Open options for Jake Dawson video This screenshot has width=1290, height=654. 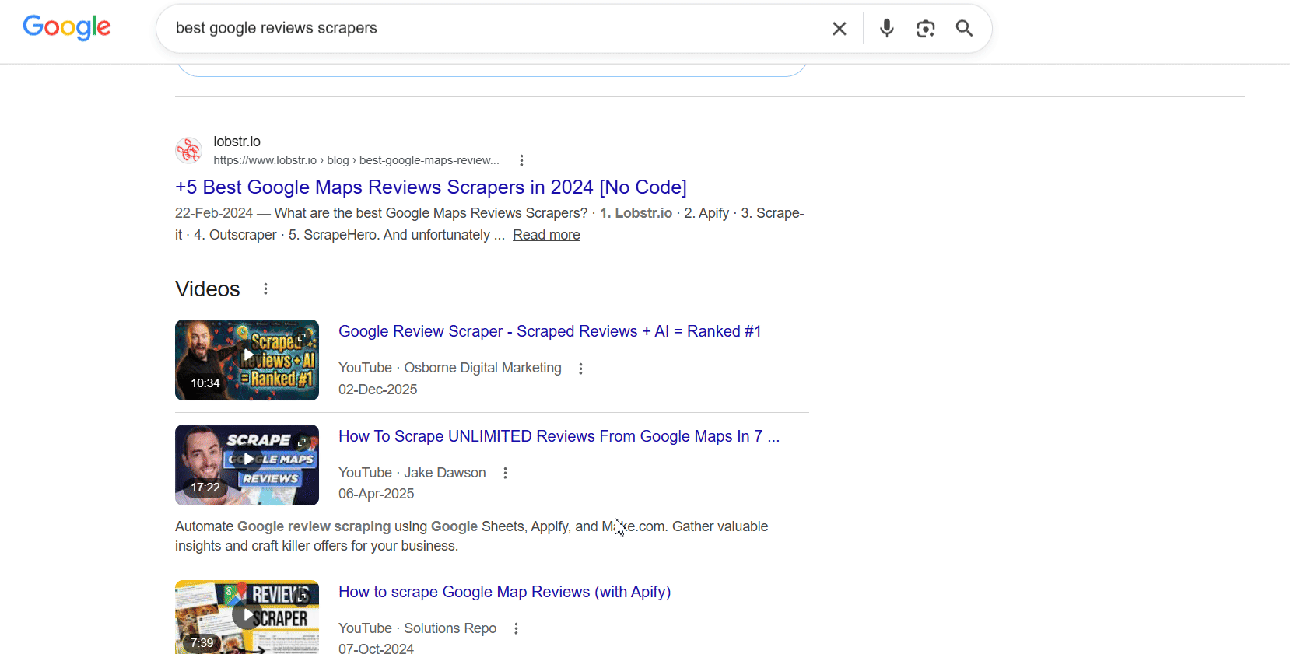(x=505, y=473)
